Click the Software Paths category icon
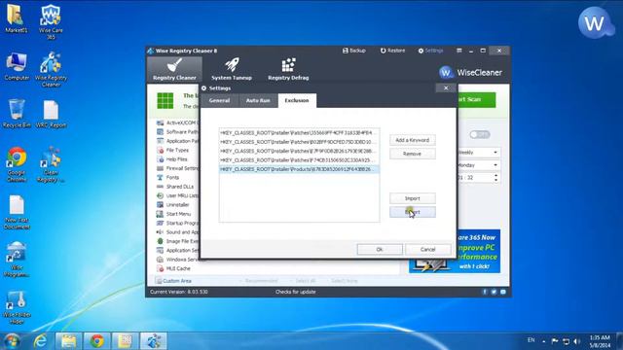Screen dimensions: 623x350 point(160,132)
